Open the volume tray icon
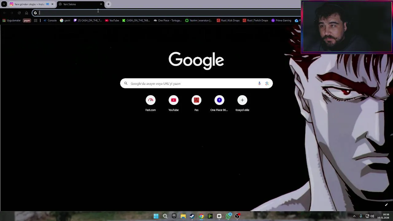The height and width of the screenshot is (221, 393). click(x=372, y=216)
